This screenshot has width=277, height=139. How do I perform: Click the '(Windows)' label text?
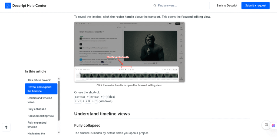coord(105,101)
